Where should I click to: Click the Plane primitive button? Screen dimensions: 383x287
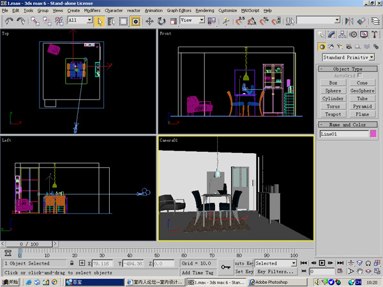[362, 114]
